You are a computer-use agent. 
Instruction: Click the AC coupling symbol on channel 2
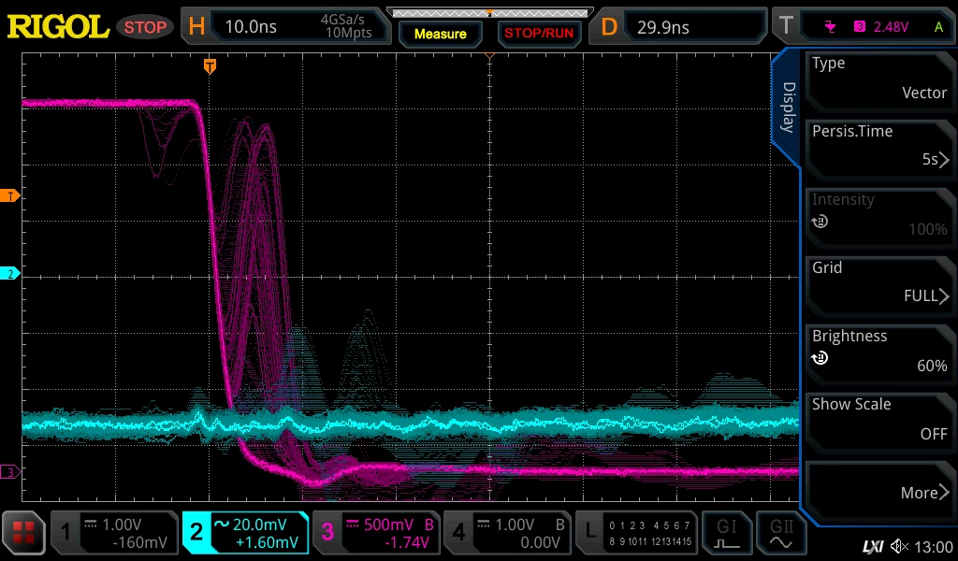pos(221,524)
